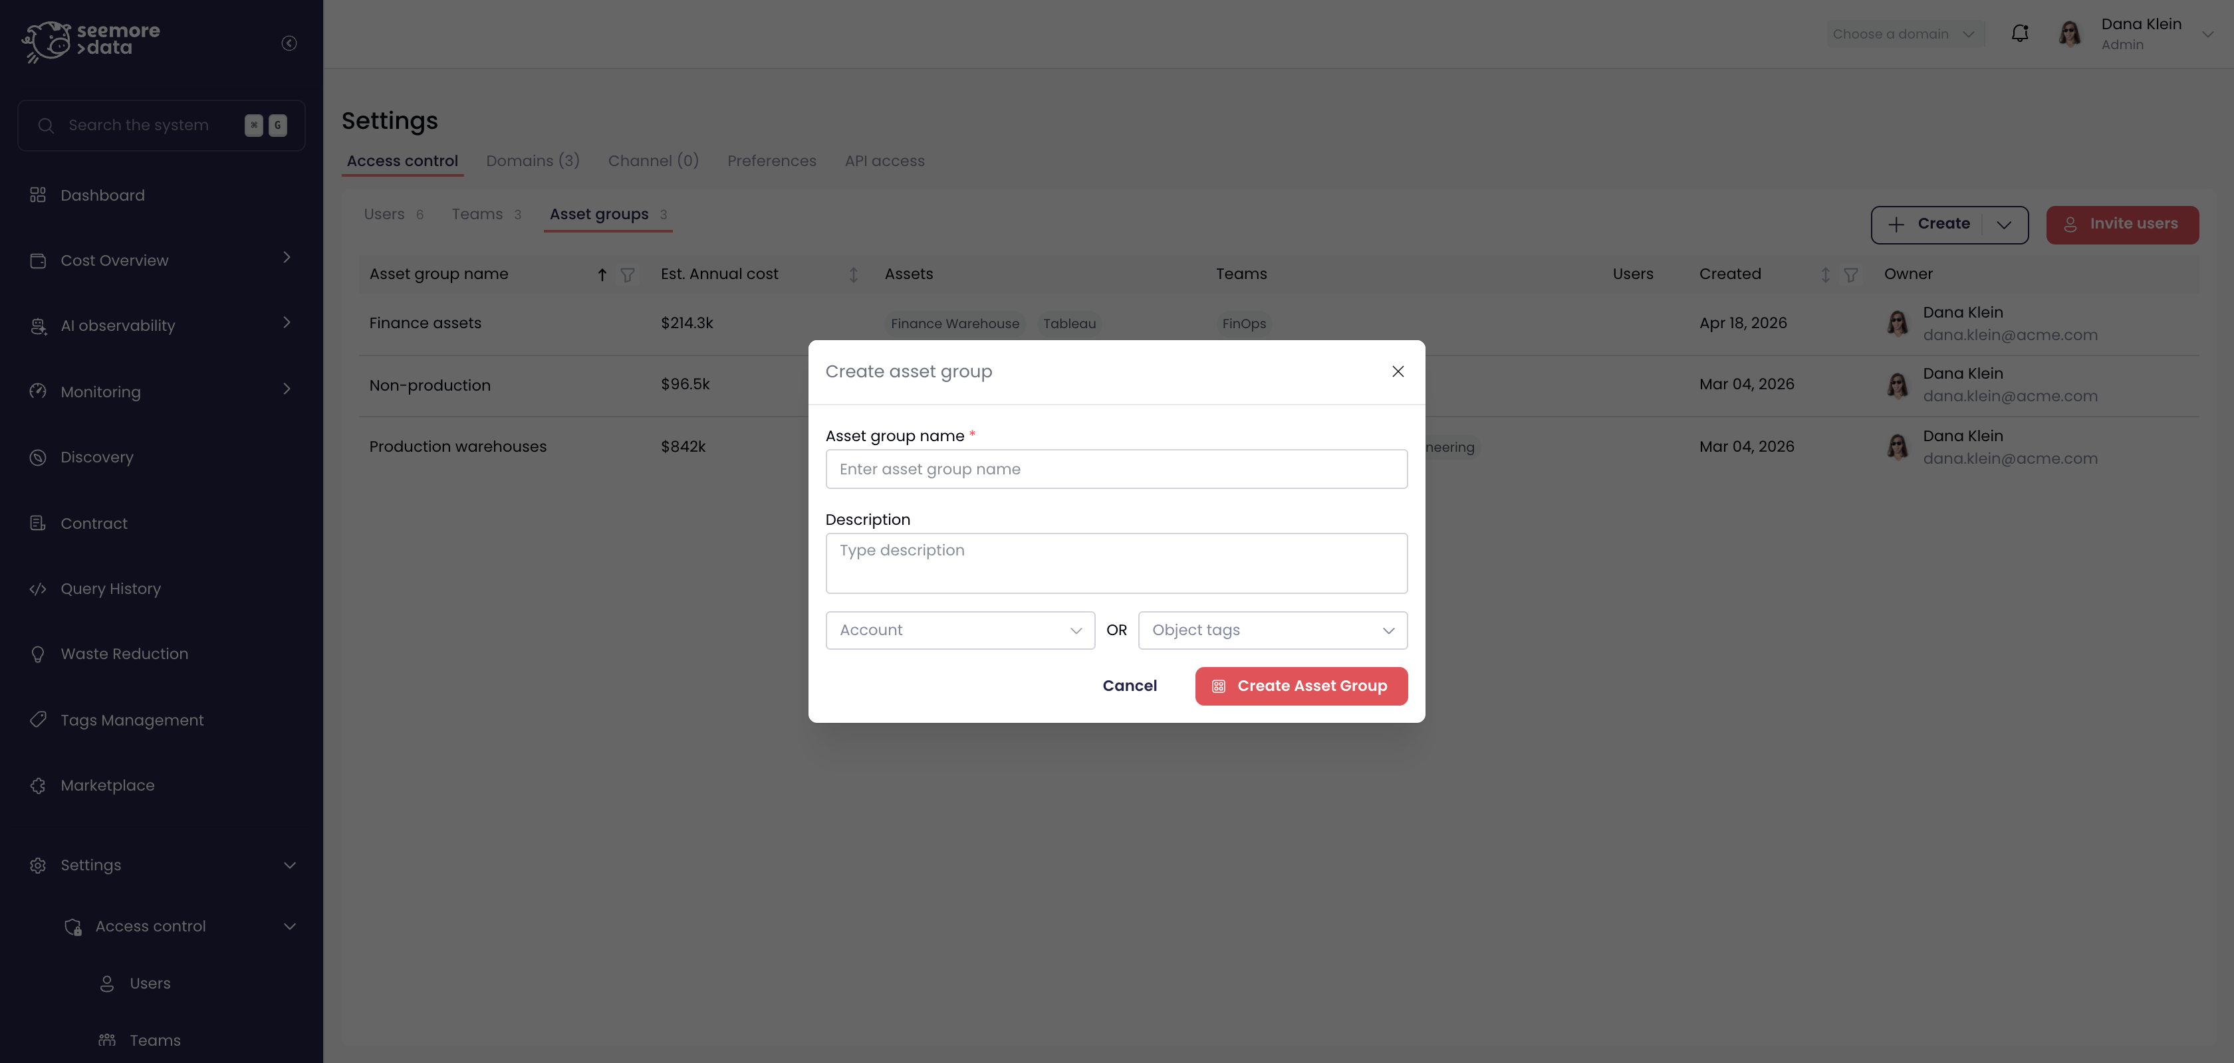Open the Object tags dropdown
2234x1063 pixels.
click(1272, 630)
